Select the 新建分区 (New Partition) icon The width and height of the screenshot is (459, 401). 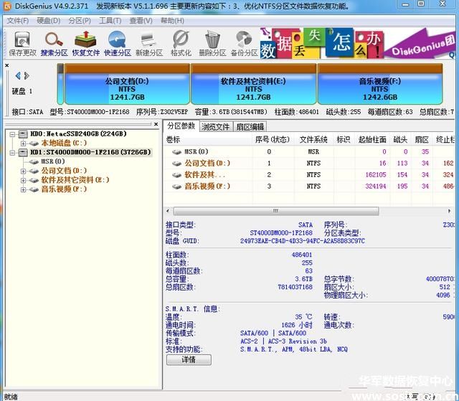click(x=148, y=42)
